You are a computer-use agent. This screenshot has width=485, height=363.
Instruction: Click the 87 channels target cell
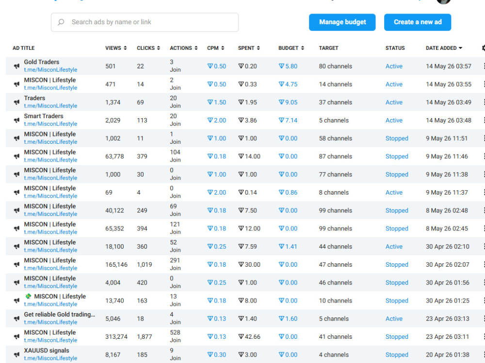[335, 156]
